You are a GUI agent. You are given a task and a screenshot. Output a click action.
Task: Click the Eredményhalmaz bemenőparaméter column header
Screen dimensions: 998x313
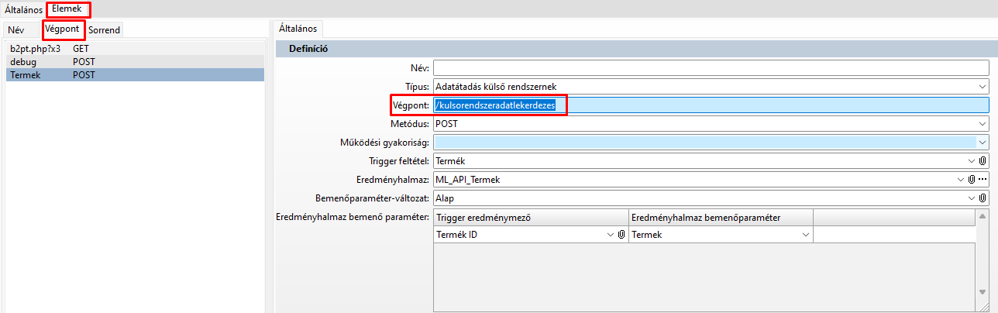[x=721, y=217]
